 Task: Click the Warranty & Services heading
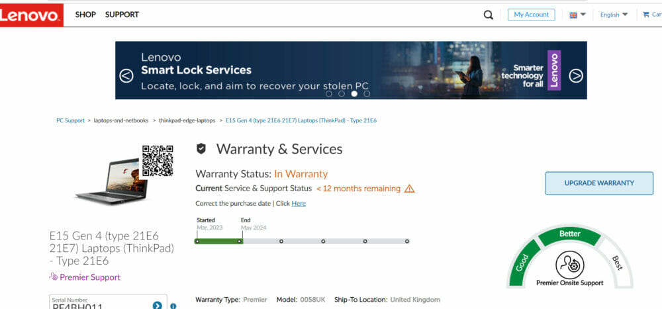pos(279,149)
